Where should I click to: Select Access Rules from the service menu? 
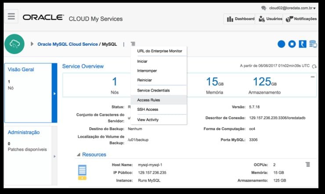[x=148, y=100]
